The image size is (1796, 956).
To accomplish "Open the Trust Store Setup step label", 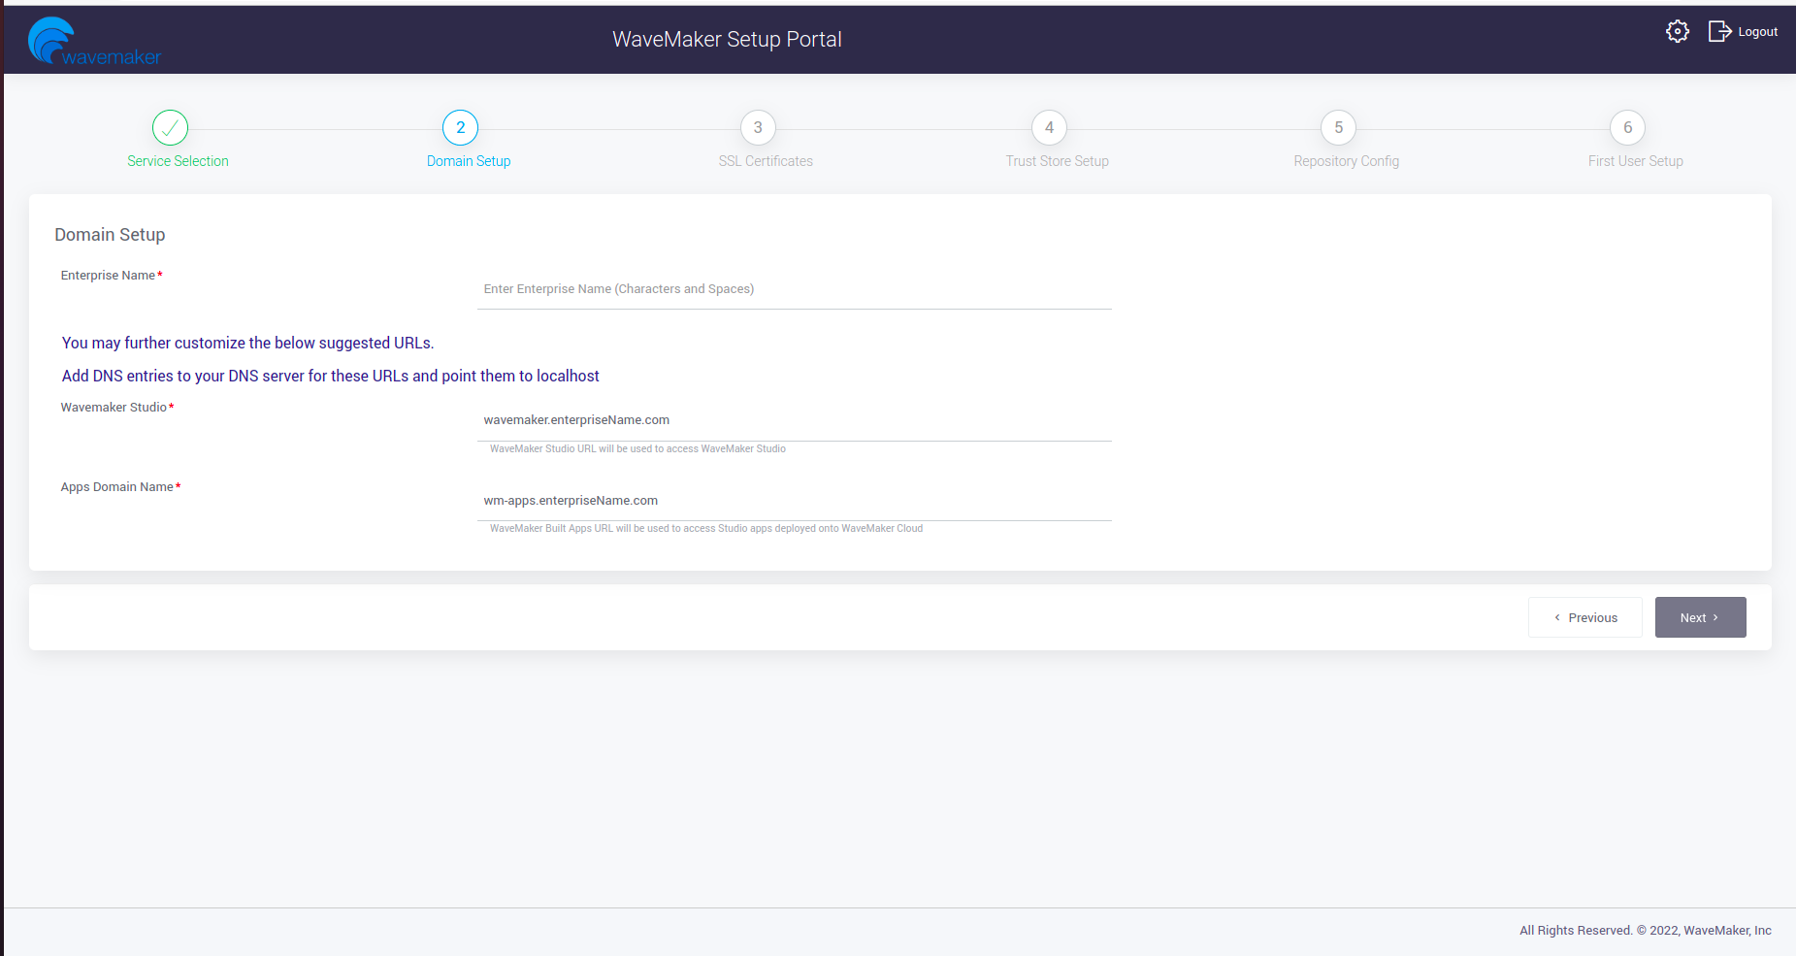I will tap(1057, 161).
